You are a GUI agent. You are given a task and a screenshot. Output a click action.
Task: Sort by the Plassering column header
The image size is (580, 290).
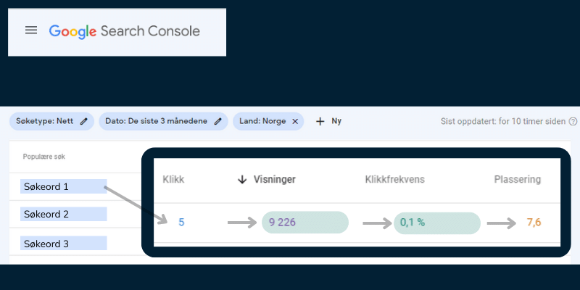[517, 180]
